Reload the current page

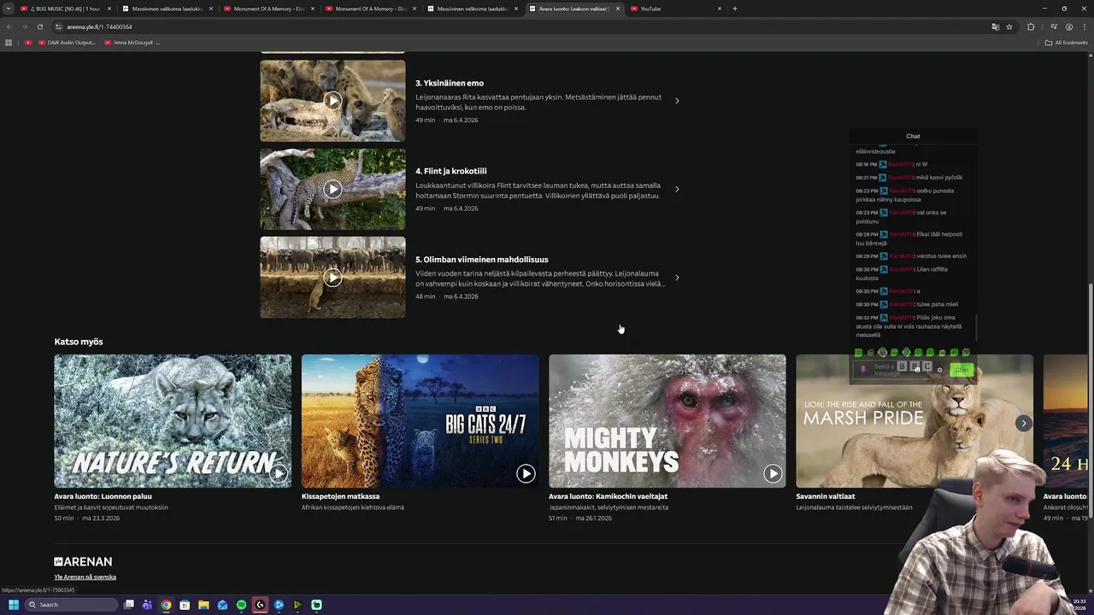39,26
